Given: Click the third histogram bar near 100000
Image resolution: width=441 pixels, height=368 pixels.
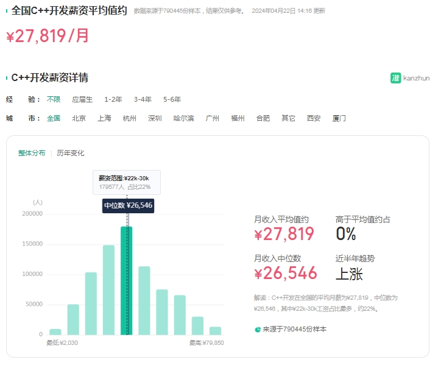Looking at the screenshot, I should 91,303.
